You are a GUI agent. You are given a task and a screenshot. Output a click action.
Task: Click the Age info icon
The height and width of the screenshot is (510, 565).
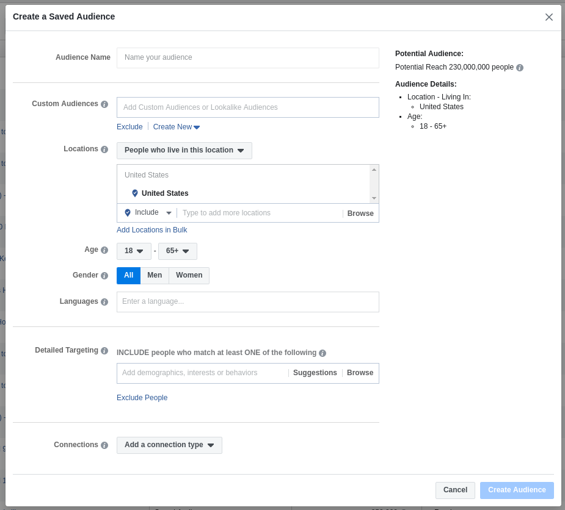104,250
